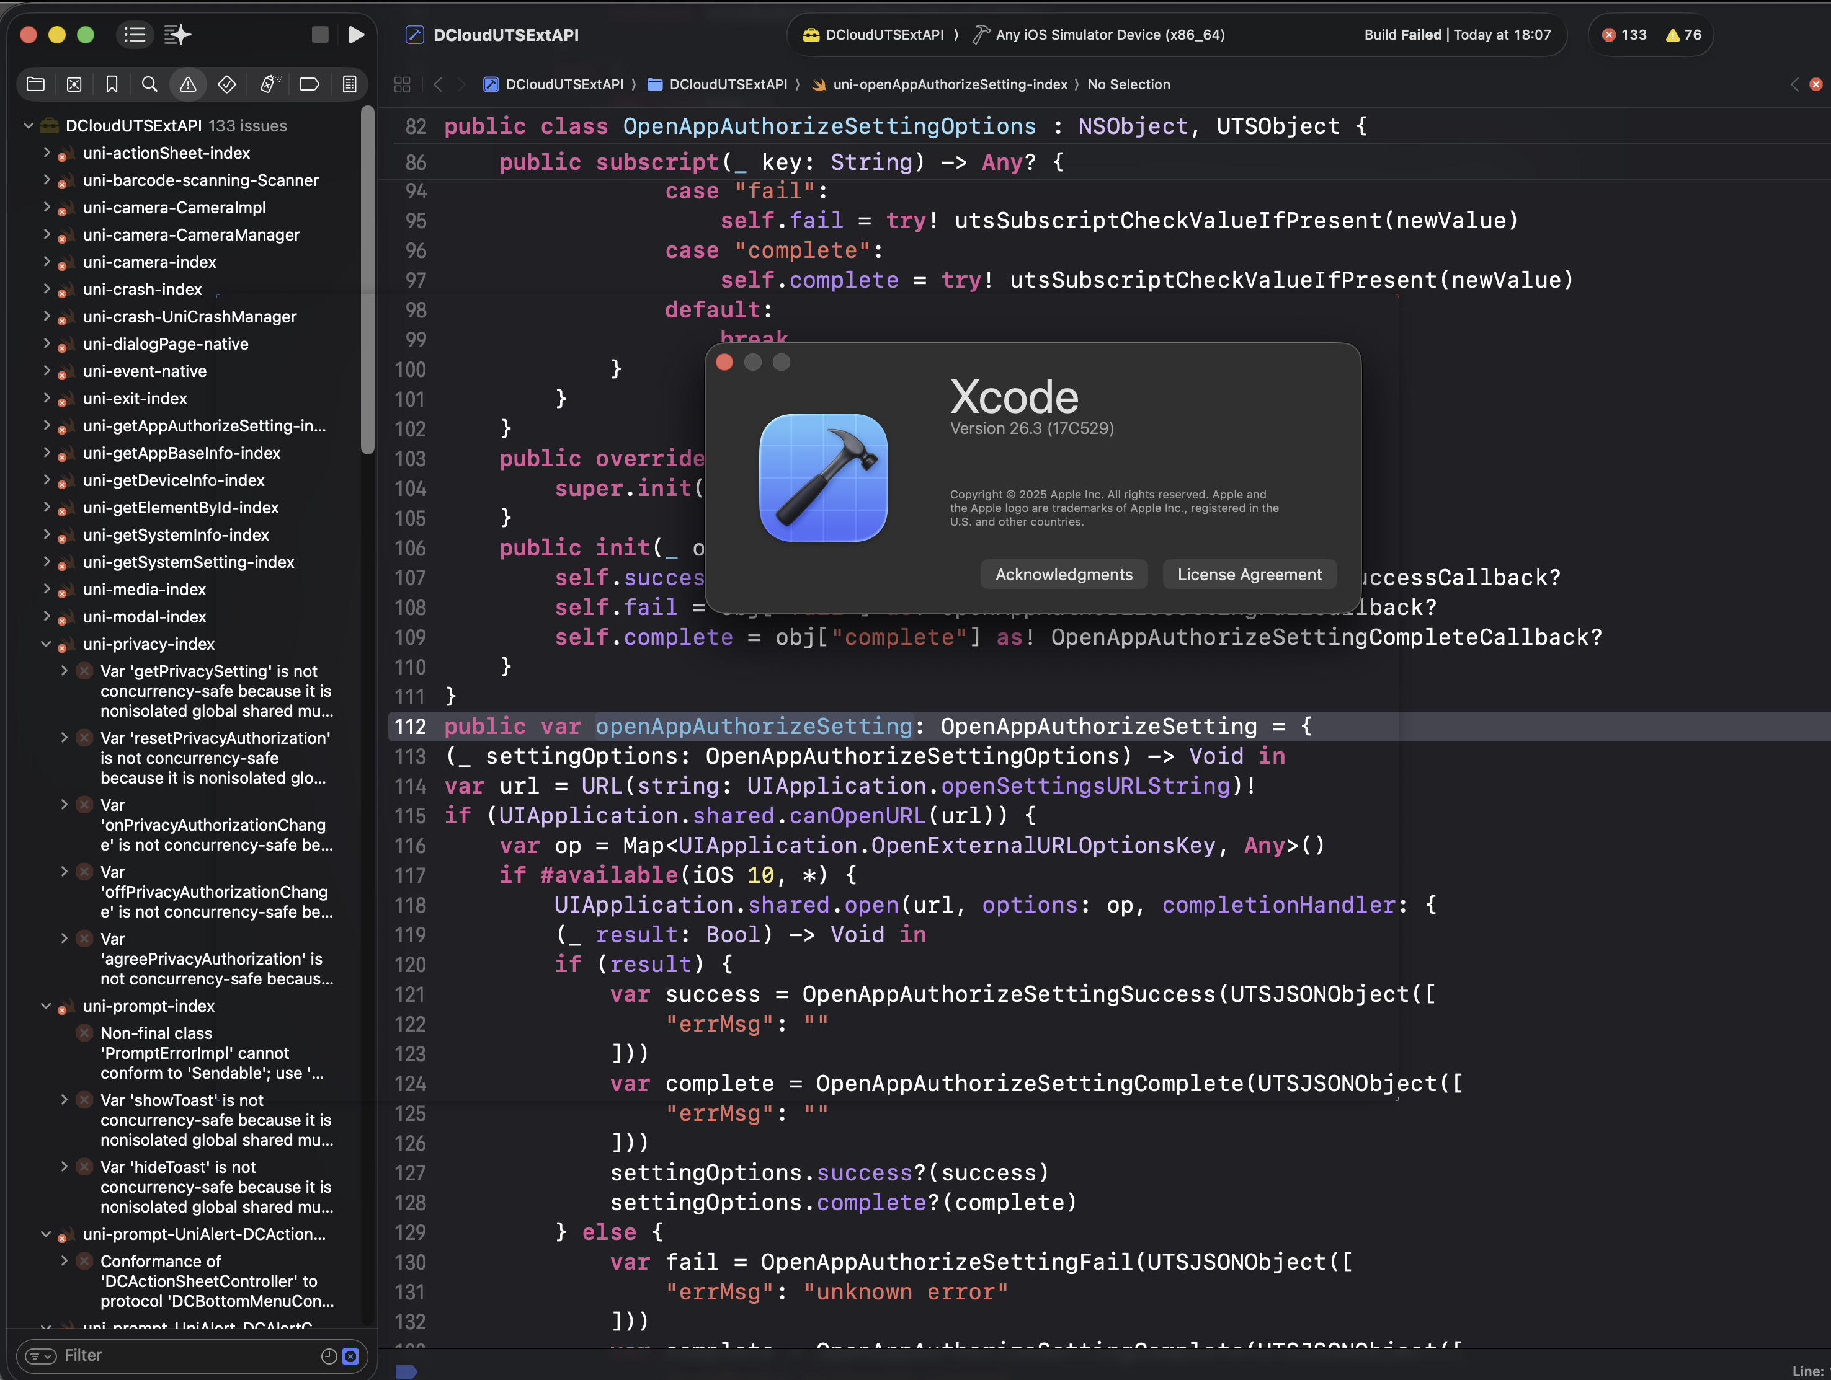
Task: Select the 'resetPrivacyAuthorization' concurrency error
Action: click(215, 758)
